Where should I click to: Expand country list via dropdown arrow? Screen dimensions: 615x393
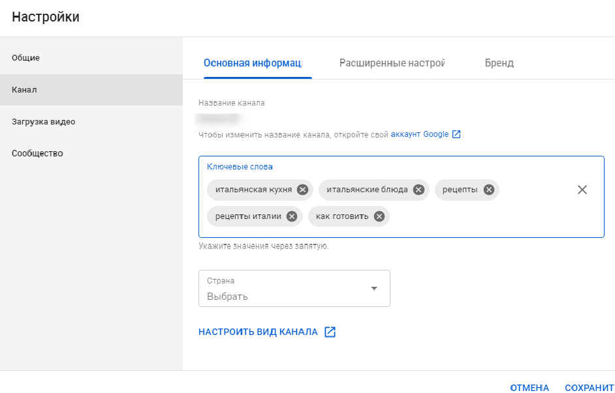coord(374,289)
